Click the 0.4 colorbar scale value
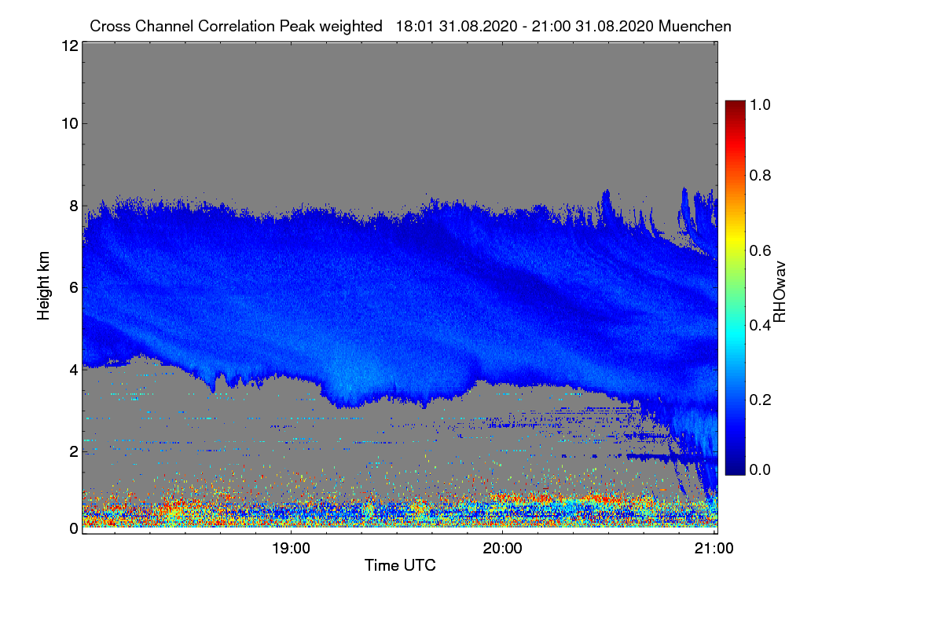The width and height of the screenshot is (943, 628). (761, 325)
